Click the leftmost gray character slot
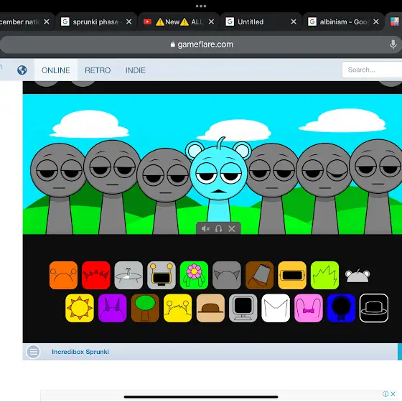Viewport: 402px width, 402px height. (59, 188)
